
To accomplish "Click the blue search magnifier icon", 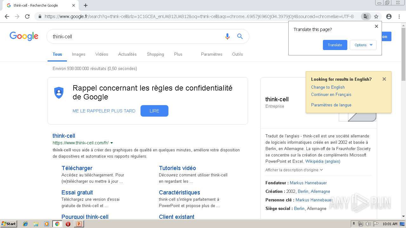I will click(x=240, y=36).
